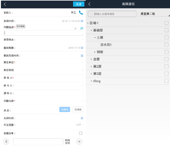Open the 展至第二级 dropdown
This screenshot has height=150, width=170.
click(154, 14)
